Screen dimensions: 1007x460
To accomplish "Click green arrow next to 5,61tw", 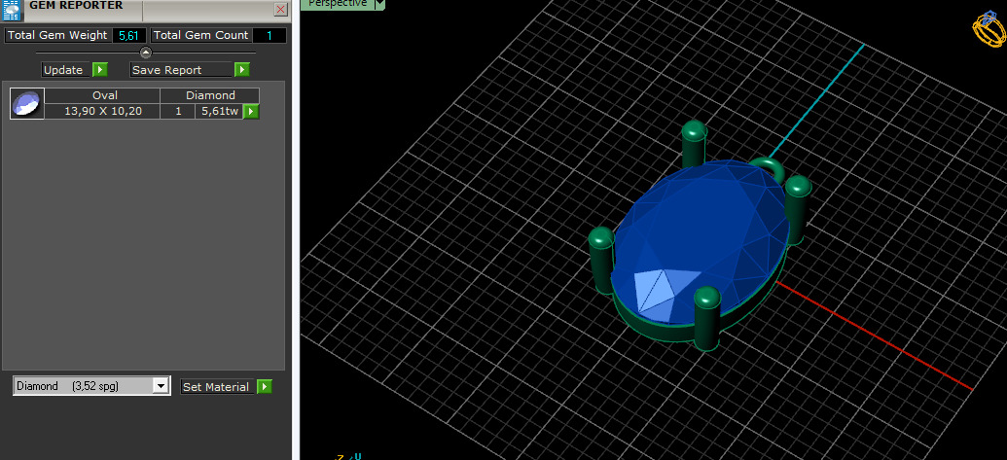I will click(251, 112).
